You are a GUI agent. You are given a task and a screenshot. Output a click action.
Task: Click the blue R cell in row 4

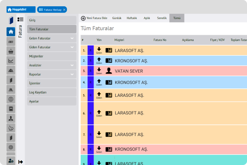tap(91, 82)
